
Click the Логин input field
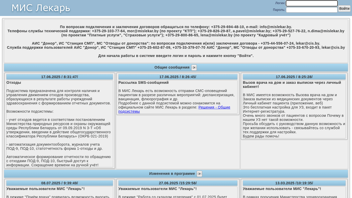click(x=312, y=3)
